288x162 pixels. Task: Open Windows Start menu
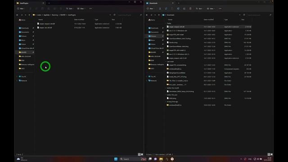pyautogui.click(x=116, y=159)
